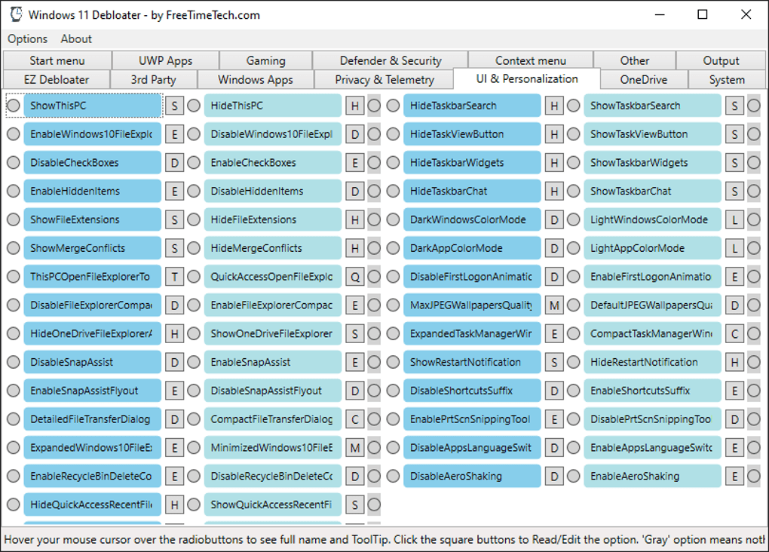Select the CompactFileTransferDialog radio button
This screenshot has height=552, width=769.
(195, 419)
